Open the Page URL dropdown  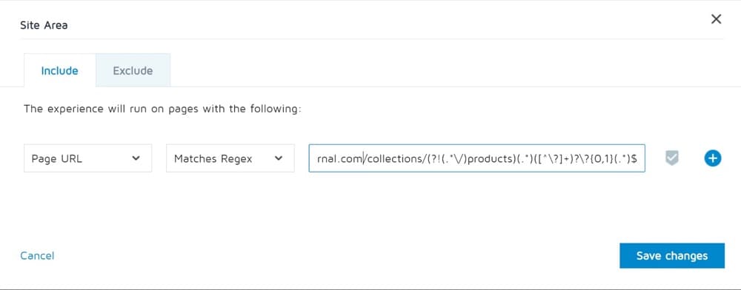click(88, 158)
